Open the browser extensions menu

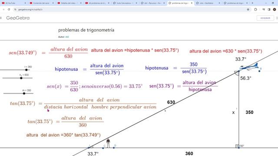click(x=255, y=10)
